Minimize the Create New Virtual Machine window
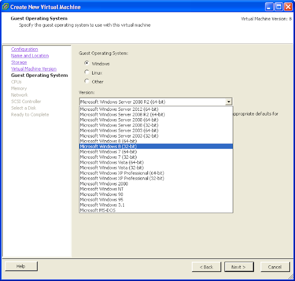295x281 pixels. click(269, 7)
